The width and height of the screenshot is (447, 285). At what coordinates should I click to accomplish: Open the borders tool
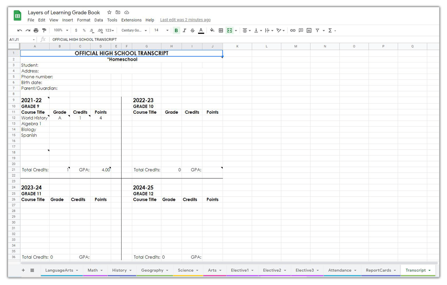click(221, 30)
